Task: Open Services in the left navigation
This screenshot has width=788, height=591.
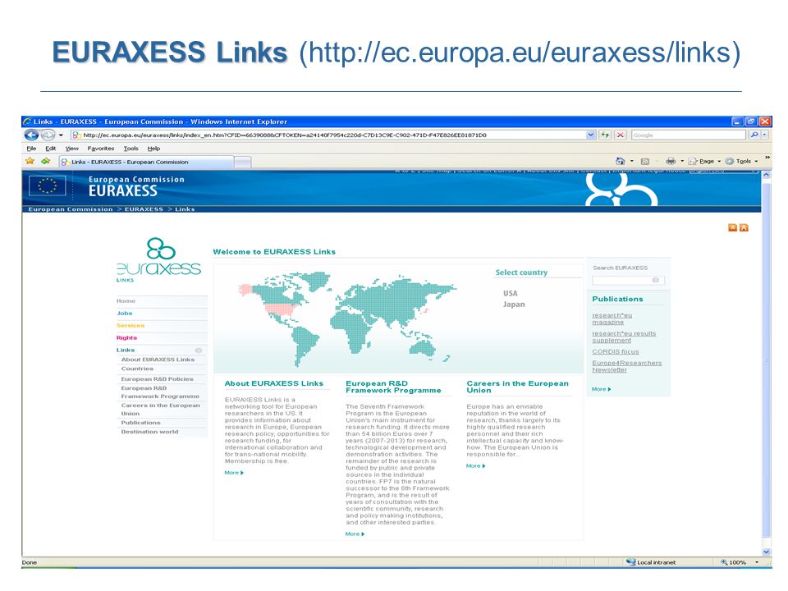Action: pos(131,326)
